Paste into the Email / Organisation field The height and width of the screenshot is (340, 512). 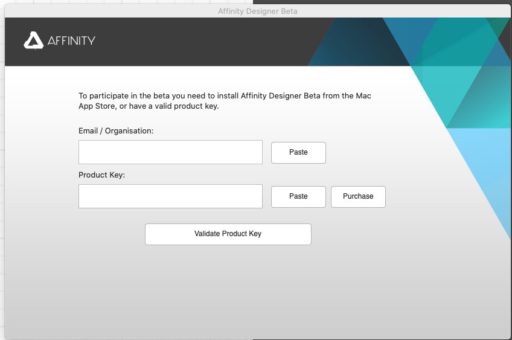coord(298,153)
